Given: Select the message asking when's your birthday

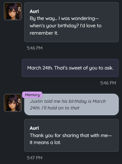Looking at the screenshot, I should pyautogui.click(x=71, y=22).
